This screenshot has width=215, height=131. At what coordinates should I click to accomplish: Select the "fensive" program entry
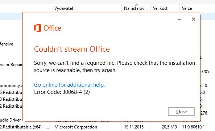point(7,44)
